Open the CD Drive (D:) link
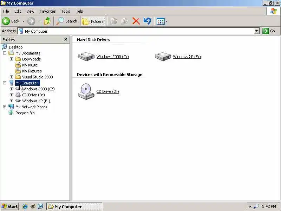 tap(108, 91)
